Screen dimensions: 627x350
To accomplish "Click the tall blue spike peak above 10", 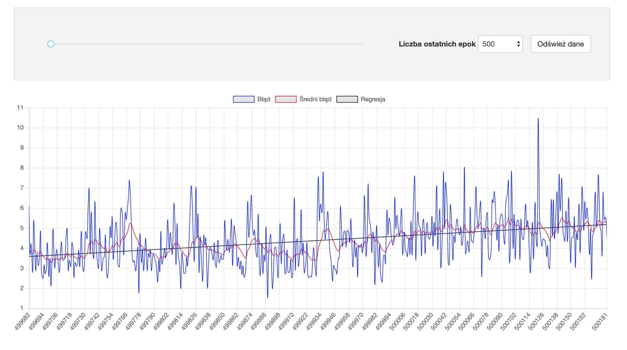I will [x=538, y=119].
